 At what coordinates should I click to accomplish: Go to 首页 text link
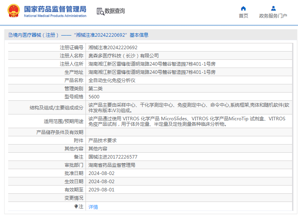243,16
